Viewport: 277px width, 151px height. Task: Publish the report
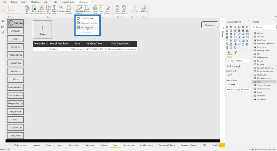click(x=144, y=9)
